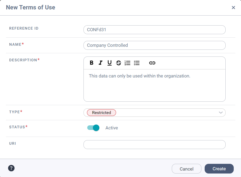
Task: Click into the description text area
Action: tap(155, 85)
